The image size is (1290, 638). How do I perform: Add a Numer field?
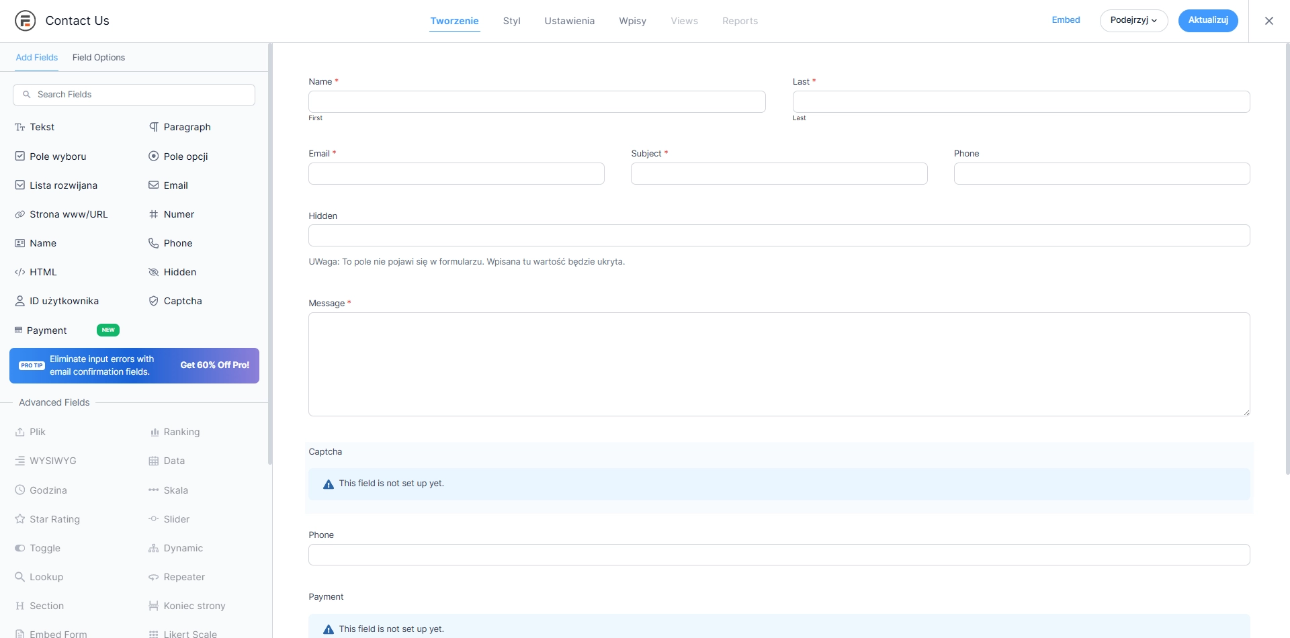click(172, 214)
